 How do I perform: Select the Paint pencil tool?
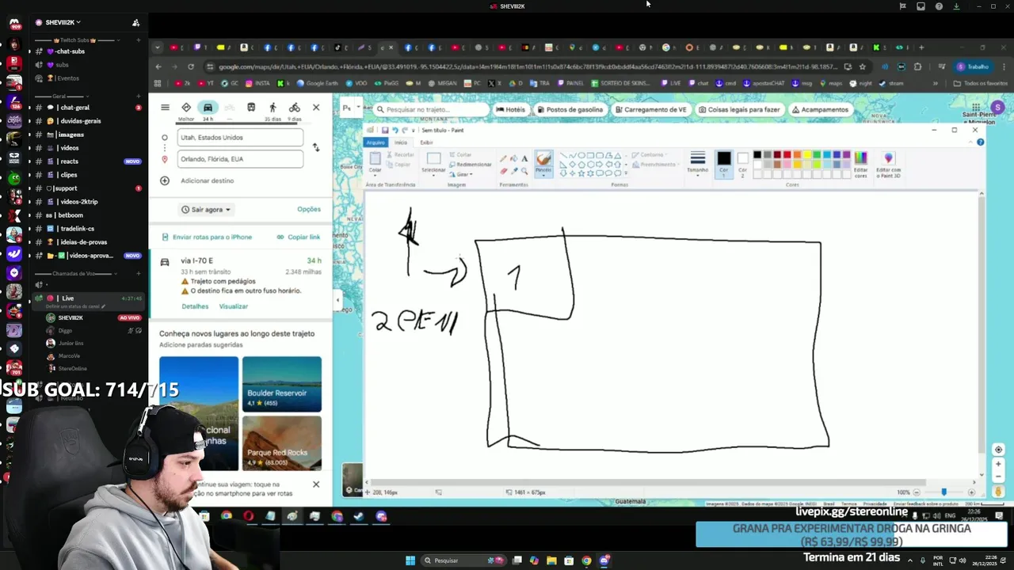(x=503, y=158)
